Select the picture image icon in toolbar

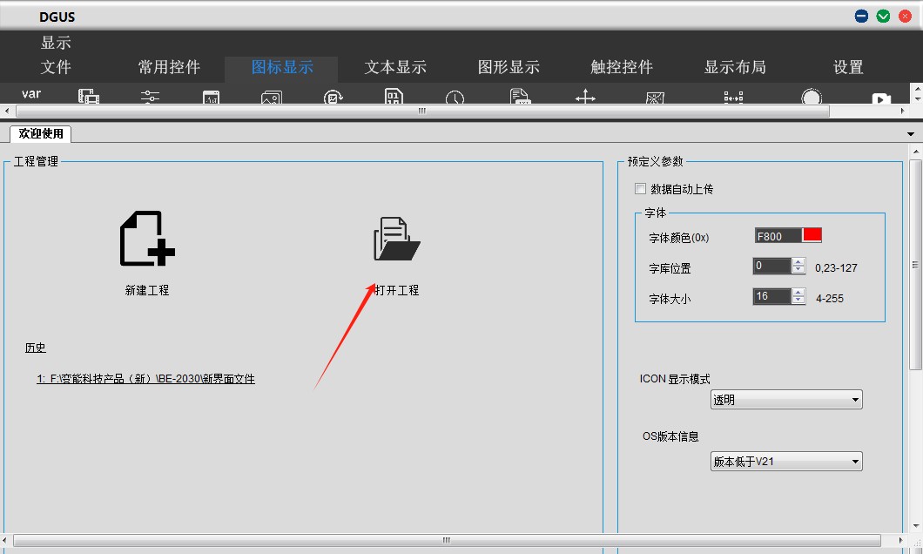pos(272,98)
